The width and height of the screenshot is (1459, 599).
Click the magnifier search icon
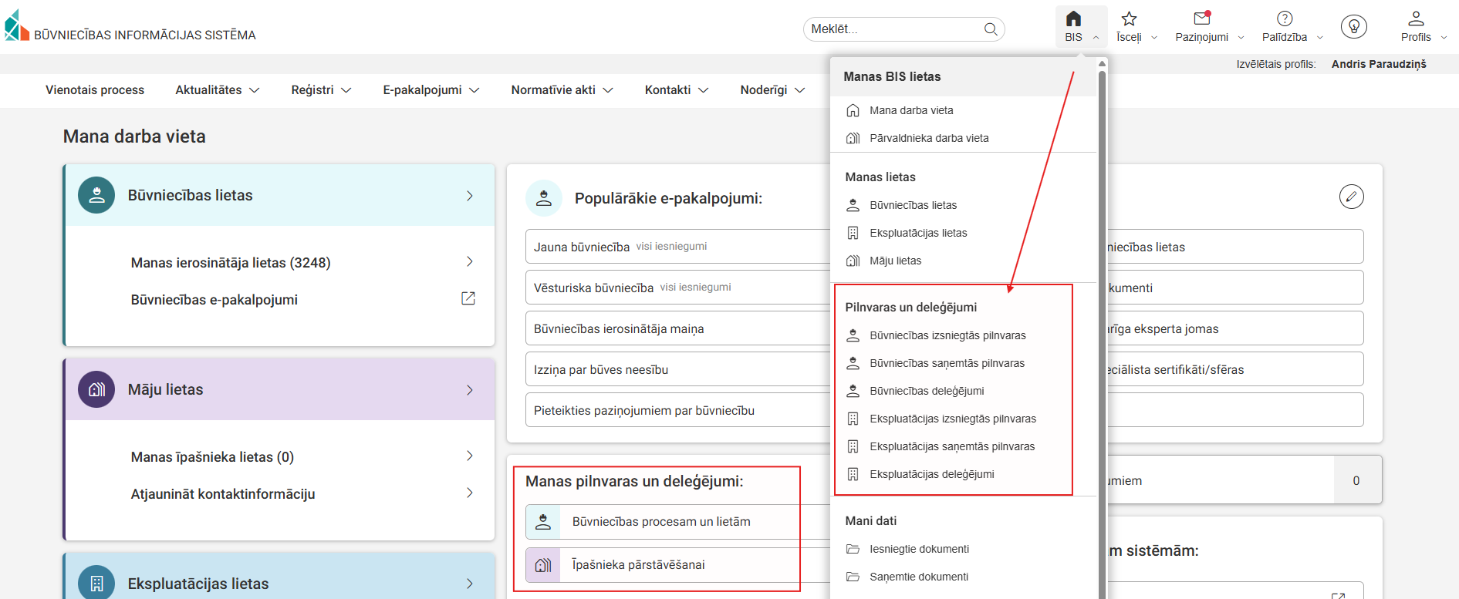[x=991, y=29]
